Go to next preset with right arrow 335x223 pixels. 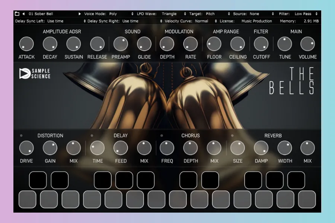[80, 14]
